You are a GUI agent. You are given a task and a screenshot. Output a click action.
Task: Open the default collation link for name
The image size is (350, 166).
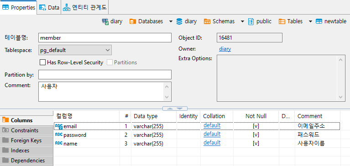(x=212, y=143)
